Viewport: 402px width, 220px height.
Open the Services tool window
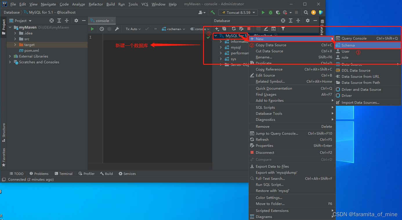[x=127, y=174]
